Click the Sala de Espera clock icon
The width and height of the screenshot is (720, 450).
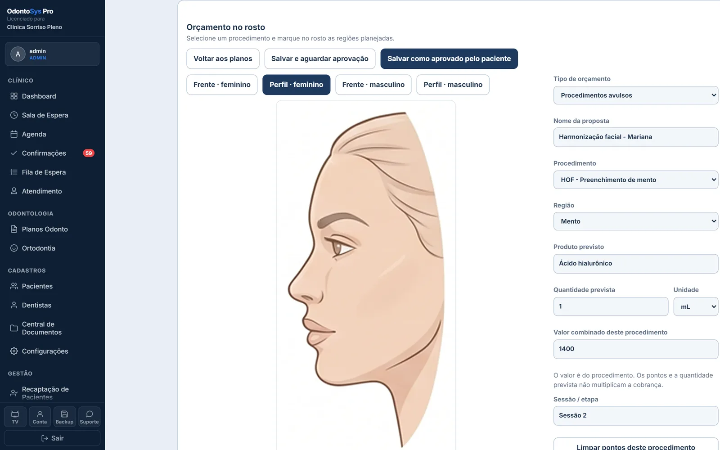click(x=14, y=115)
